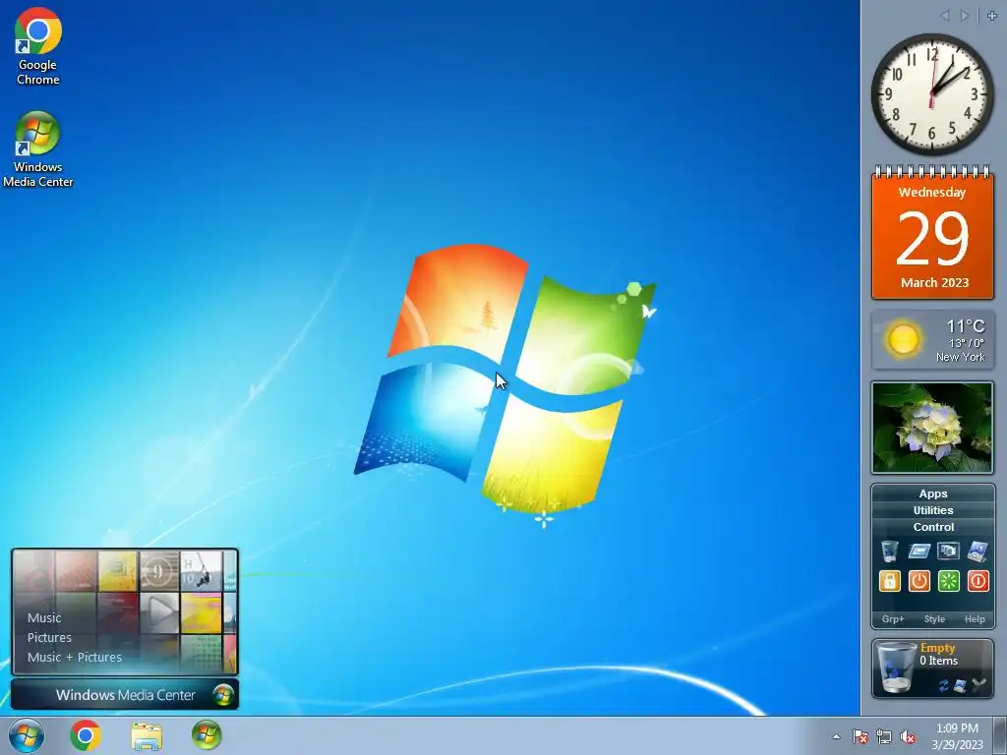Click the large recycle bin gadget image

coord(897,668)
